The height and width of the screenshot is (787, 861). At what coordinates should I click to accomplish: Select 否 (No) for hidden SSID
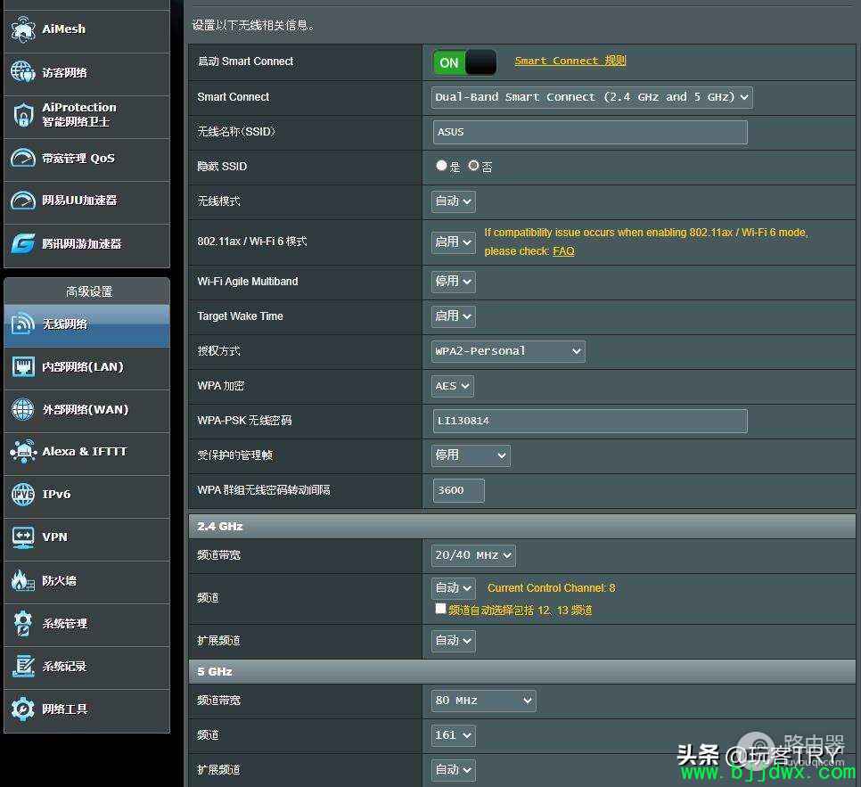473,165
